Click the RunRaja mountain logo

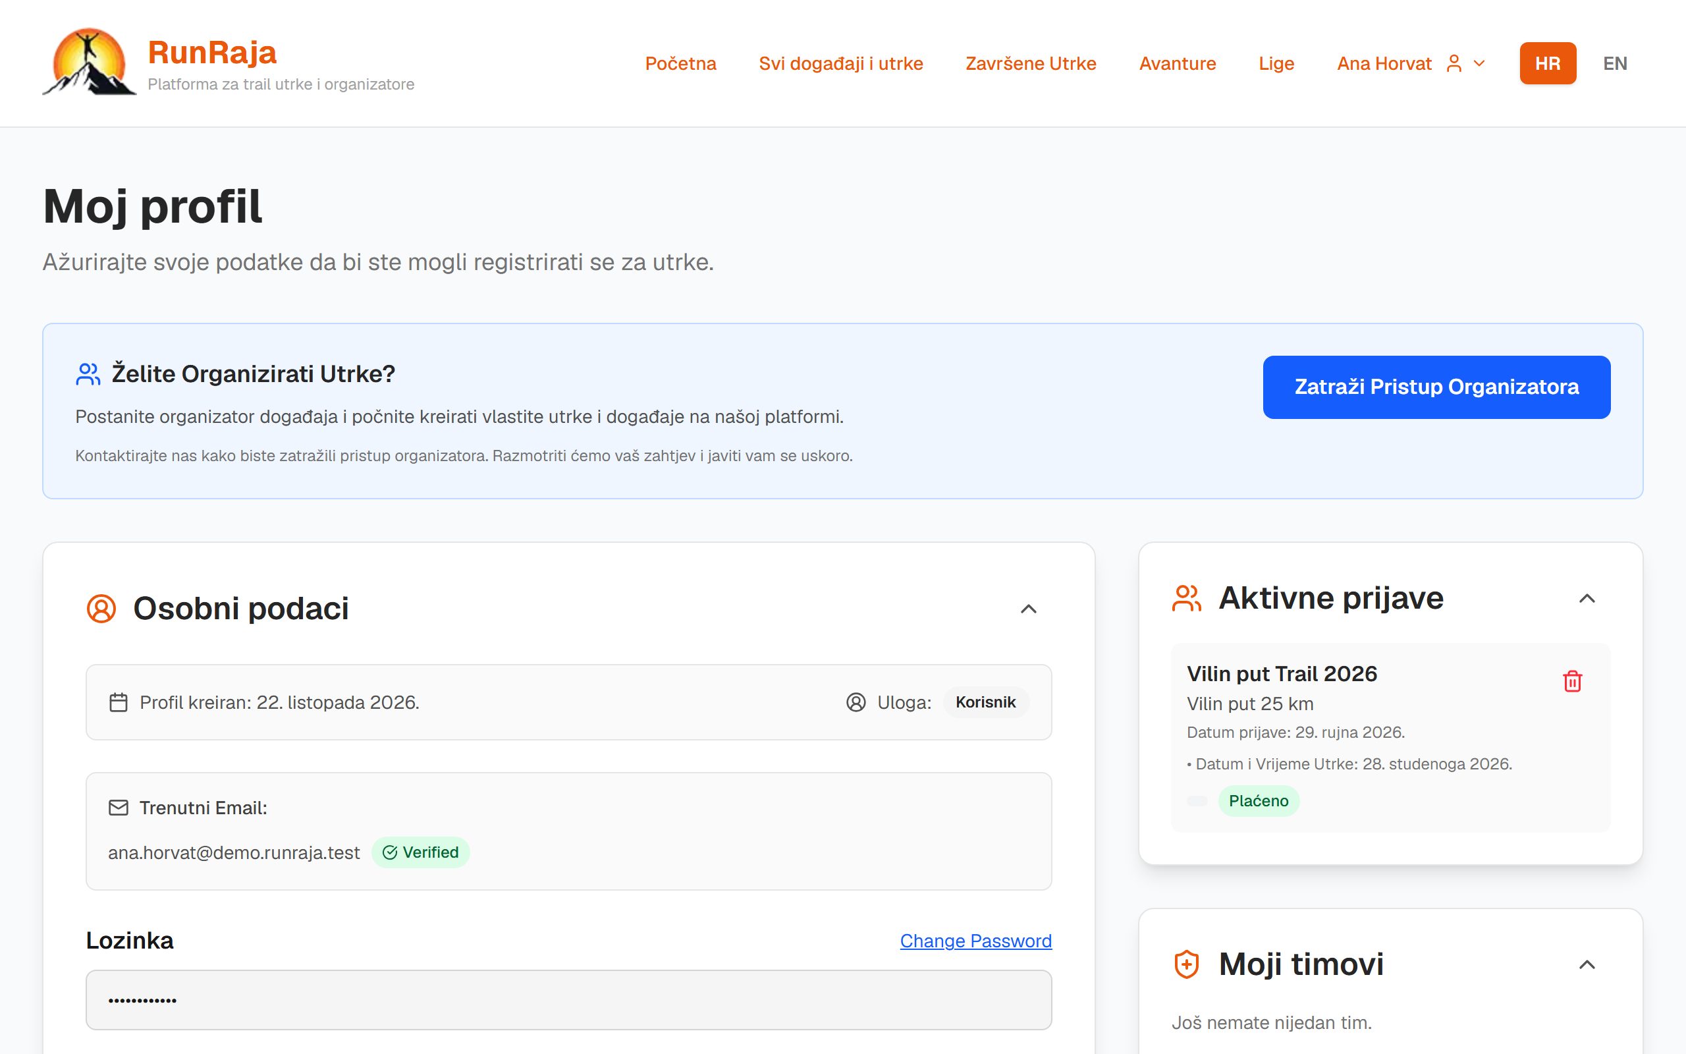[x=89, y=63]
